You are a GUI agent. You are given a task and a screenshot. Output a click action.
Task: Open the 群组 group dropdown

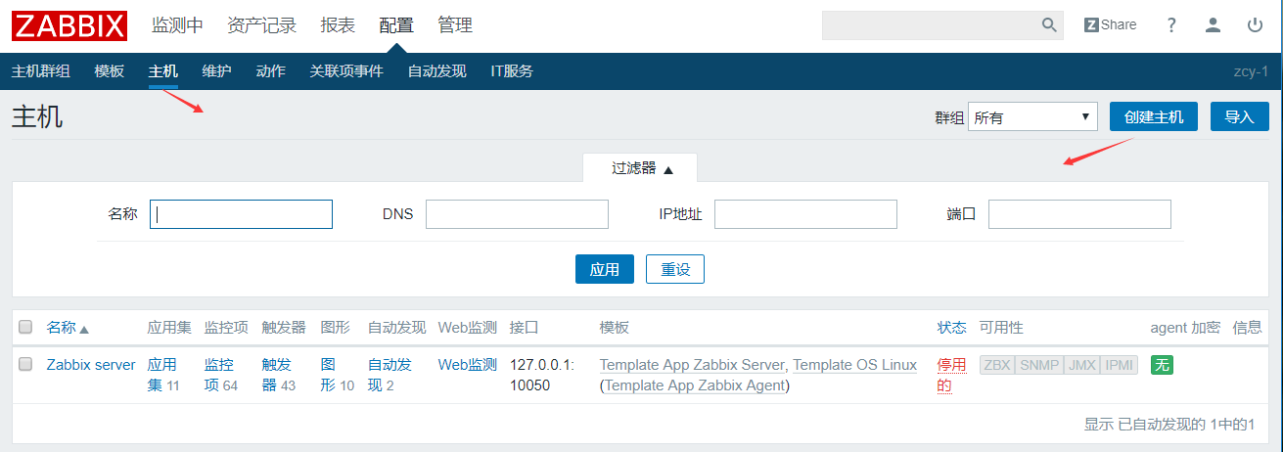tap(1033, 117)
